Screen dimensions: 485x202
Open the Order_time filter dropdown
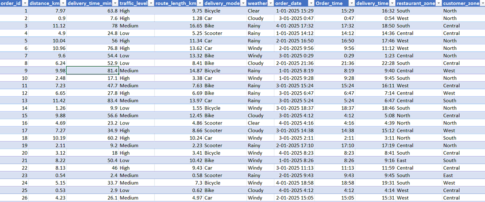point(351,3)
